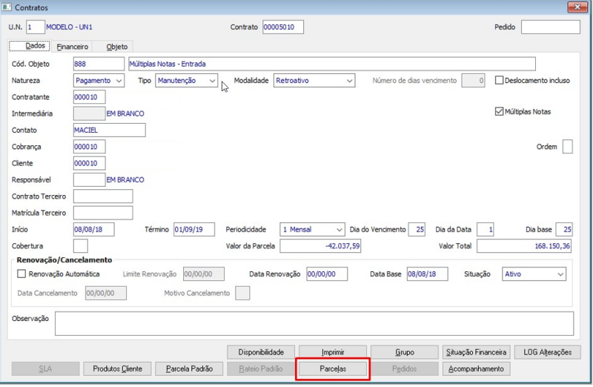
Task: Open the Situação Ativo dropdown
Action: pos(534,274)
